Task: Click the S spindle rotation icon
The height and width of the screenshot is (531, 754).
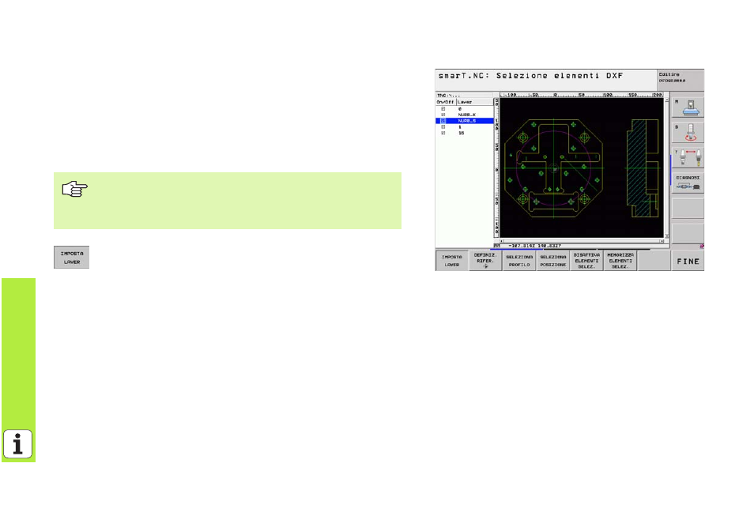Action: click(x=688, y=132)
